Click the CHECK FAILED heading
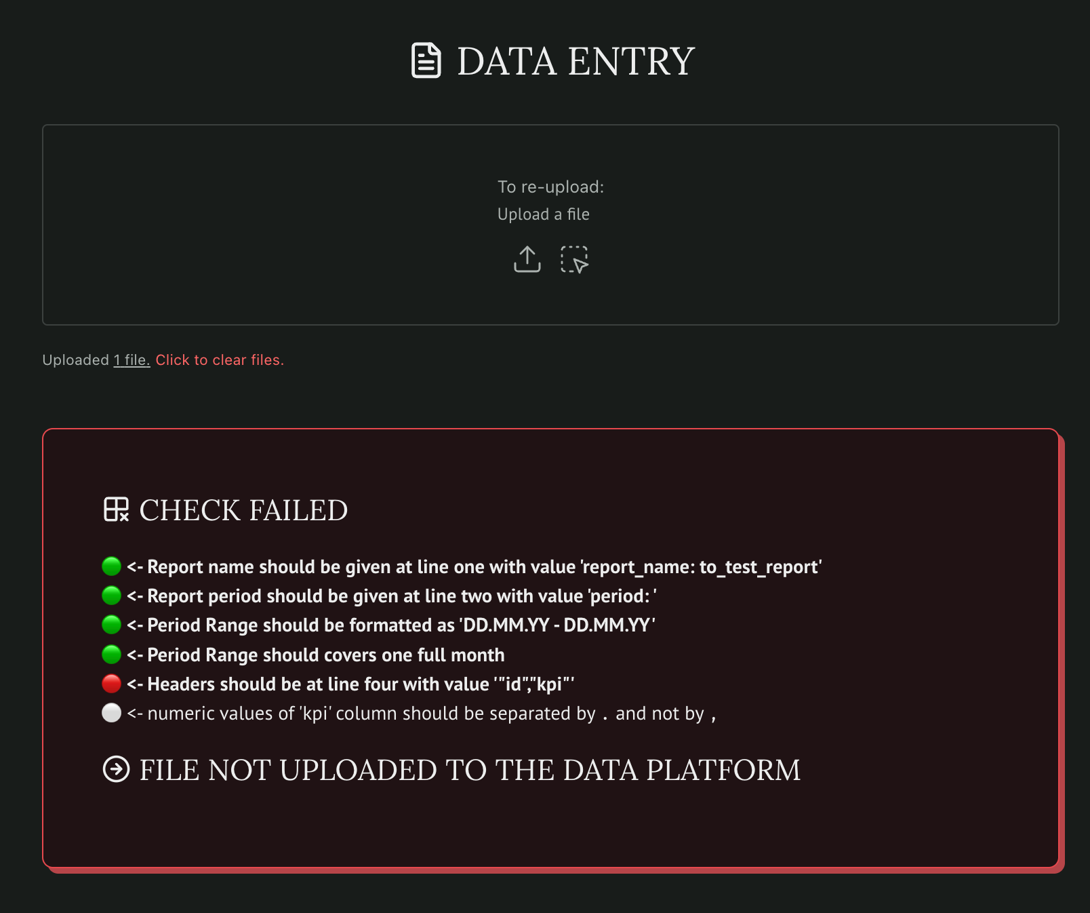The height and width of the screenshot is (913, 1090). [x=243, y=510]
